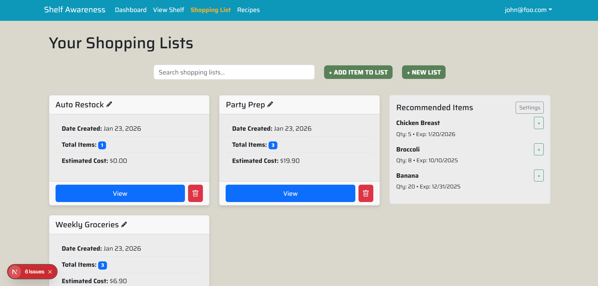Go to the Dashboard

131,10
